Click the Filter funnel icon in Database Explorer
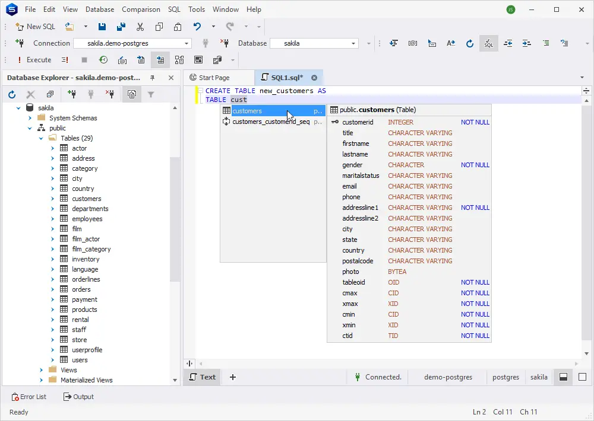Viewport: 594px width, 421px height. click(x=151, y=94)
